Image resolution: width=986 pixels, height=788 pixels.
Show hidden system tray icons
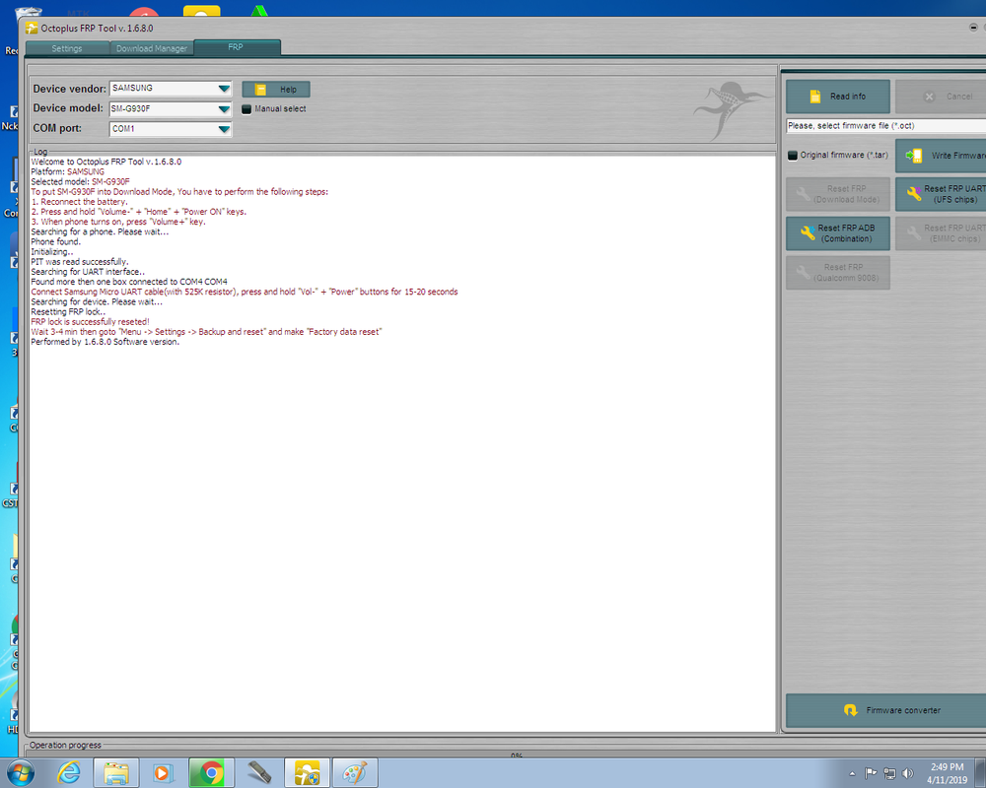click(852, 773)
